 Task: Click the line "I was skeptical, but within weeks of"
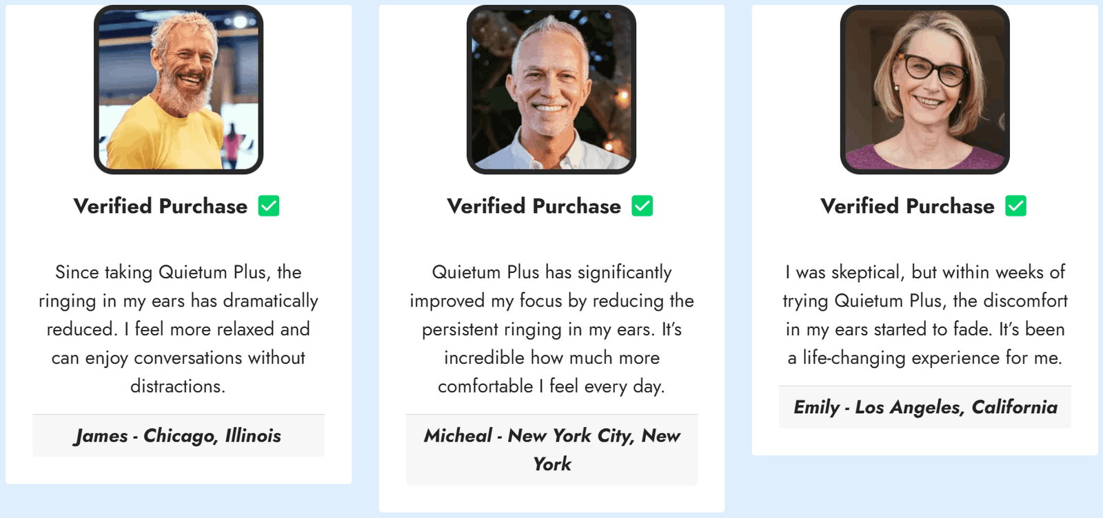[925, 272]
